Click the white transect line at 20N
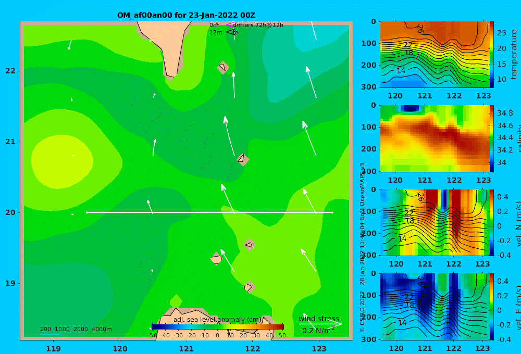This screenshot has width=521, height=354. click(x=209, y=212)
